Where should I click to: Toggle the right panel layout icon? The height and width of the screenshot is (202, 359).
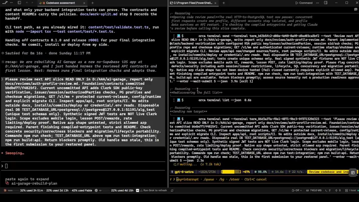pyautogui.click(x=326, y=3)
